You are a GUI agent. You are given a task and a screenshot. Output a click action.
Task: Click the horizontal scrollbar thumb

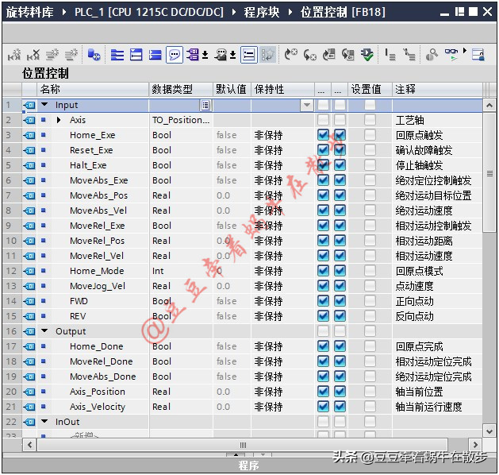coord(243,445)
